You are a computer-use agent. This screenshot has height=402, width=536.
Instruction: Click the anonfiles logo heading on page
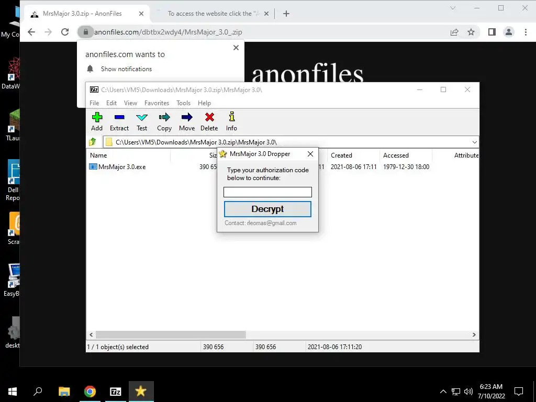307,73
